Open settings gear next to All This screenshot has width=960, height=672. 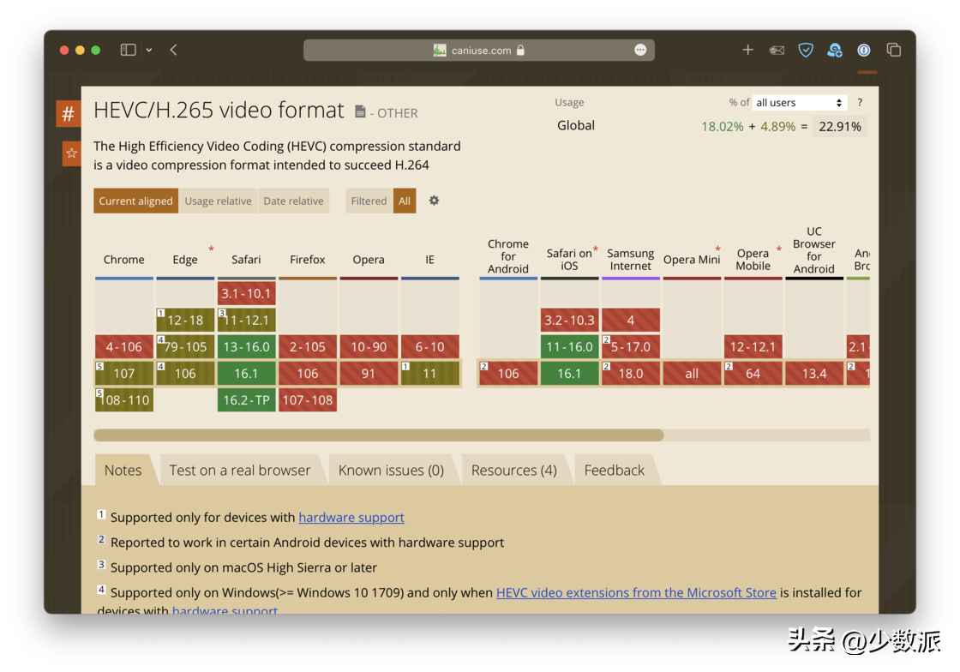pyautogui.click(x=434, y=201)
